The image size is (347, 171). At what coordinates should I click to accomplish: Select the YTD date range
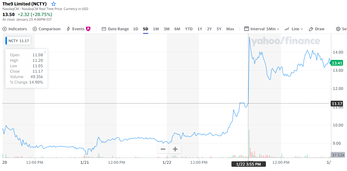pos(189,29)
